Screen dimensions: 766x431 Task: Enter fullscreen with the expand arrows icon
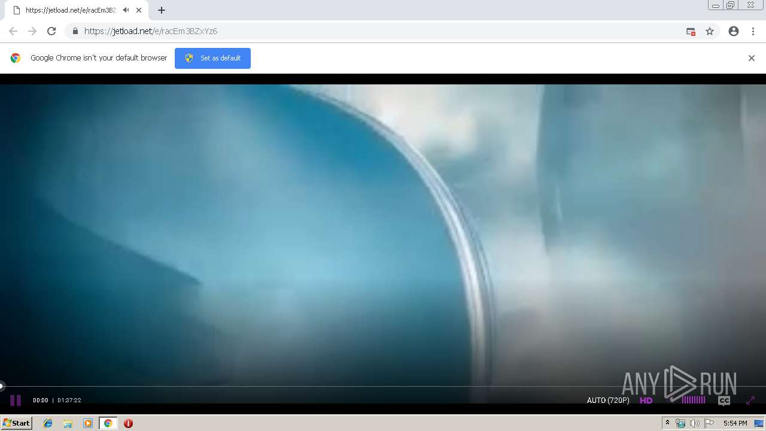[750, 400]
